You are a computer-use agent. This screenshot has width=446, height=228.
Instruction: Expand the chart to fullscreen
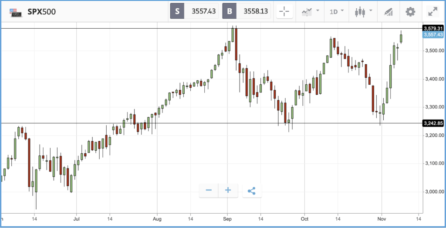(x=433, y=12)
